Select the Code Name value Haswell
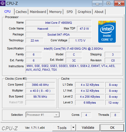 pos(43,29)
